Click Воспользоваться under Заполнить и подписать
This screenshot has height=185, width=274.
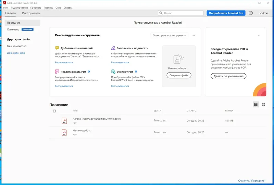click(120, 63)
